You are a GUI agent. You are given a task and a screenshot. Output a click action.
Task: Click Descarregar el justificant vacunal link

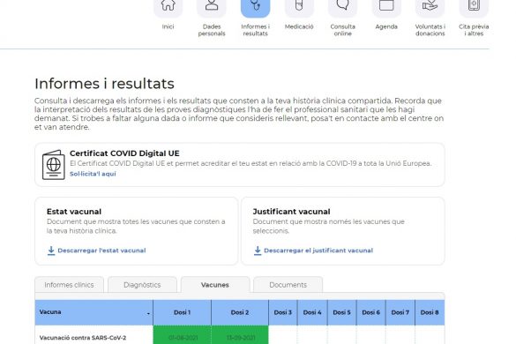pos(318,251)
